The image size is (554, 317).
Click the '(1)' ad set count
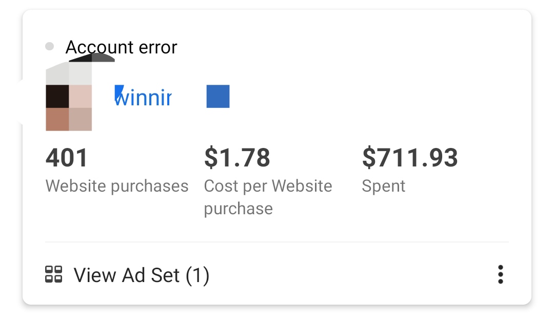pos(197,275)
